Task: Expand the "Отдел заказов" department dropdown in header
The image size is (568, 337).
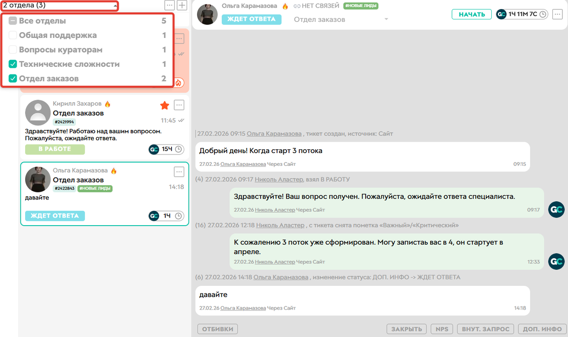Action: [x=341, y=19]
